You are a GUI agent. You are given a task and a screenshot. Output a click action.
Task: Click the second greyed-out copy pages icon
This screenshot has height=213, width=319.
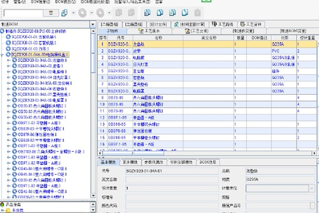click(x=131, y=13)
